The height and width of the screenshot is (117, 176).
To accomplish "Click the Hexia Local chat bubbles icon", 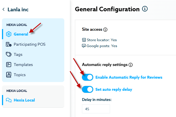I will pos(9,100).
